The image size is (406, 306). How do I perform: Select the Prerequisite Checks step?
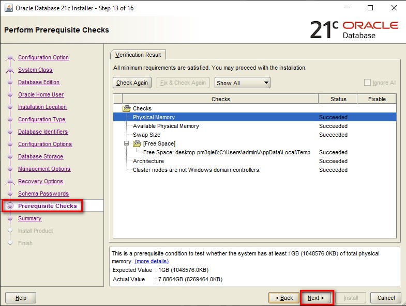click(48, 206)
